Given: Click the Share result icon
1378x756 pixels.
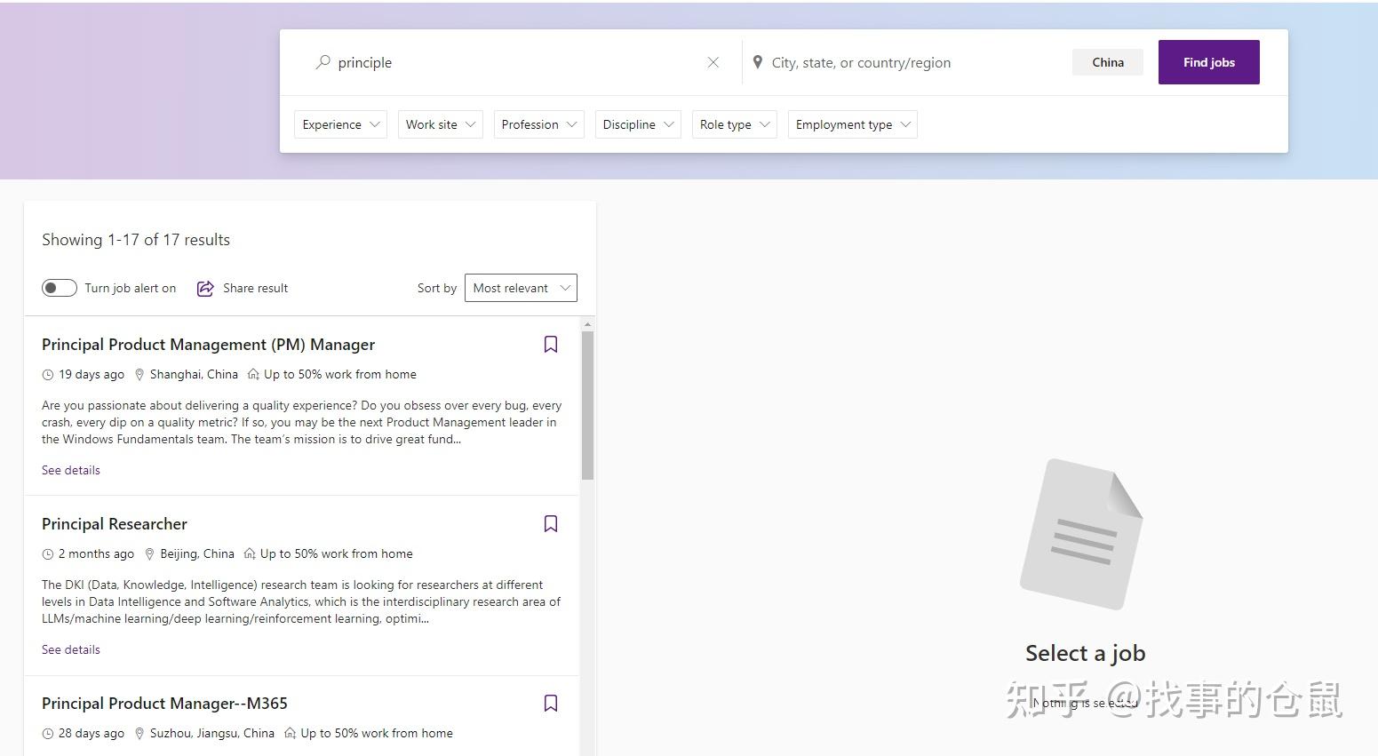Looking at the screenshot, I should (205, 288).
